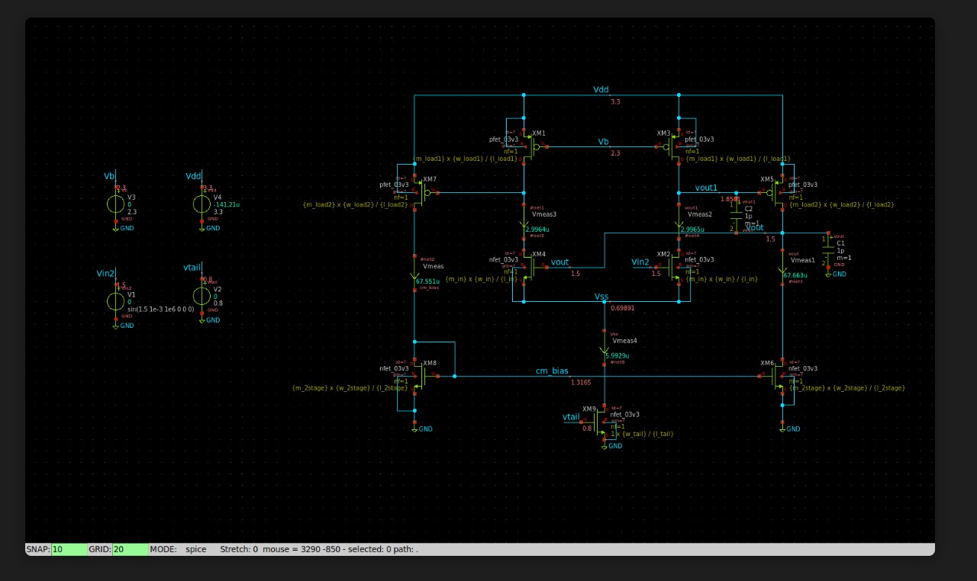This screenshot has height=581, width=977.
Task: Select the Vmeas1 ammeter arrow symbol
Action: [x=783, y=268]
